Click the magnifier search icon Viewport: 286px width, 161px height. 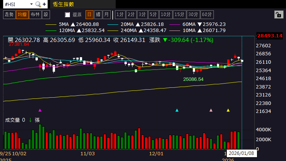tap(37, 4)
